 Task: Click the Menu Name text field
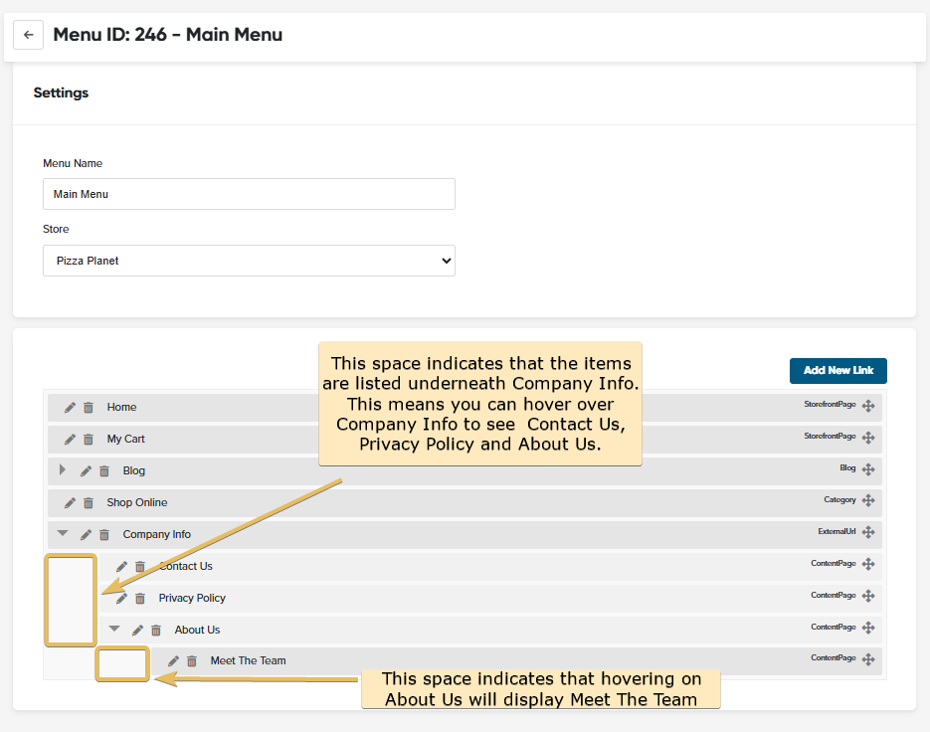point(249,194)
